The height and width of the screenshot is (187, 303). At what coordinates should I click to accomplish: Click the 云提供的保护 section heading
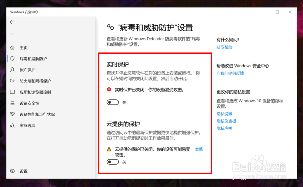[123, 124]
